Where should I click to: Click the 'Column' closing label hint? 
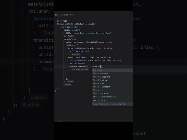coord(70,82)
